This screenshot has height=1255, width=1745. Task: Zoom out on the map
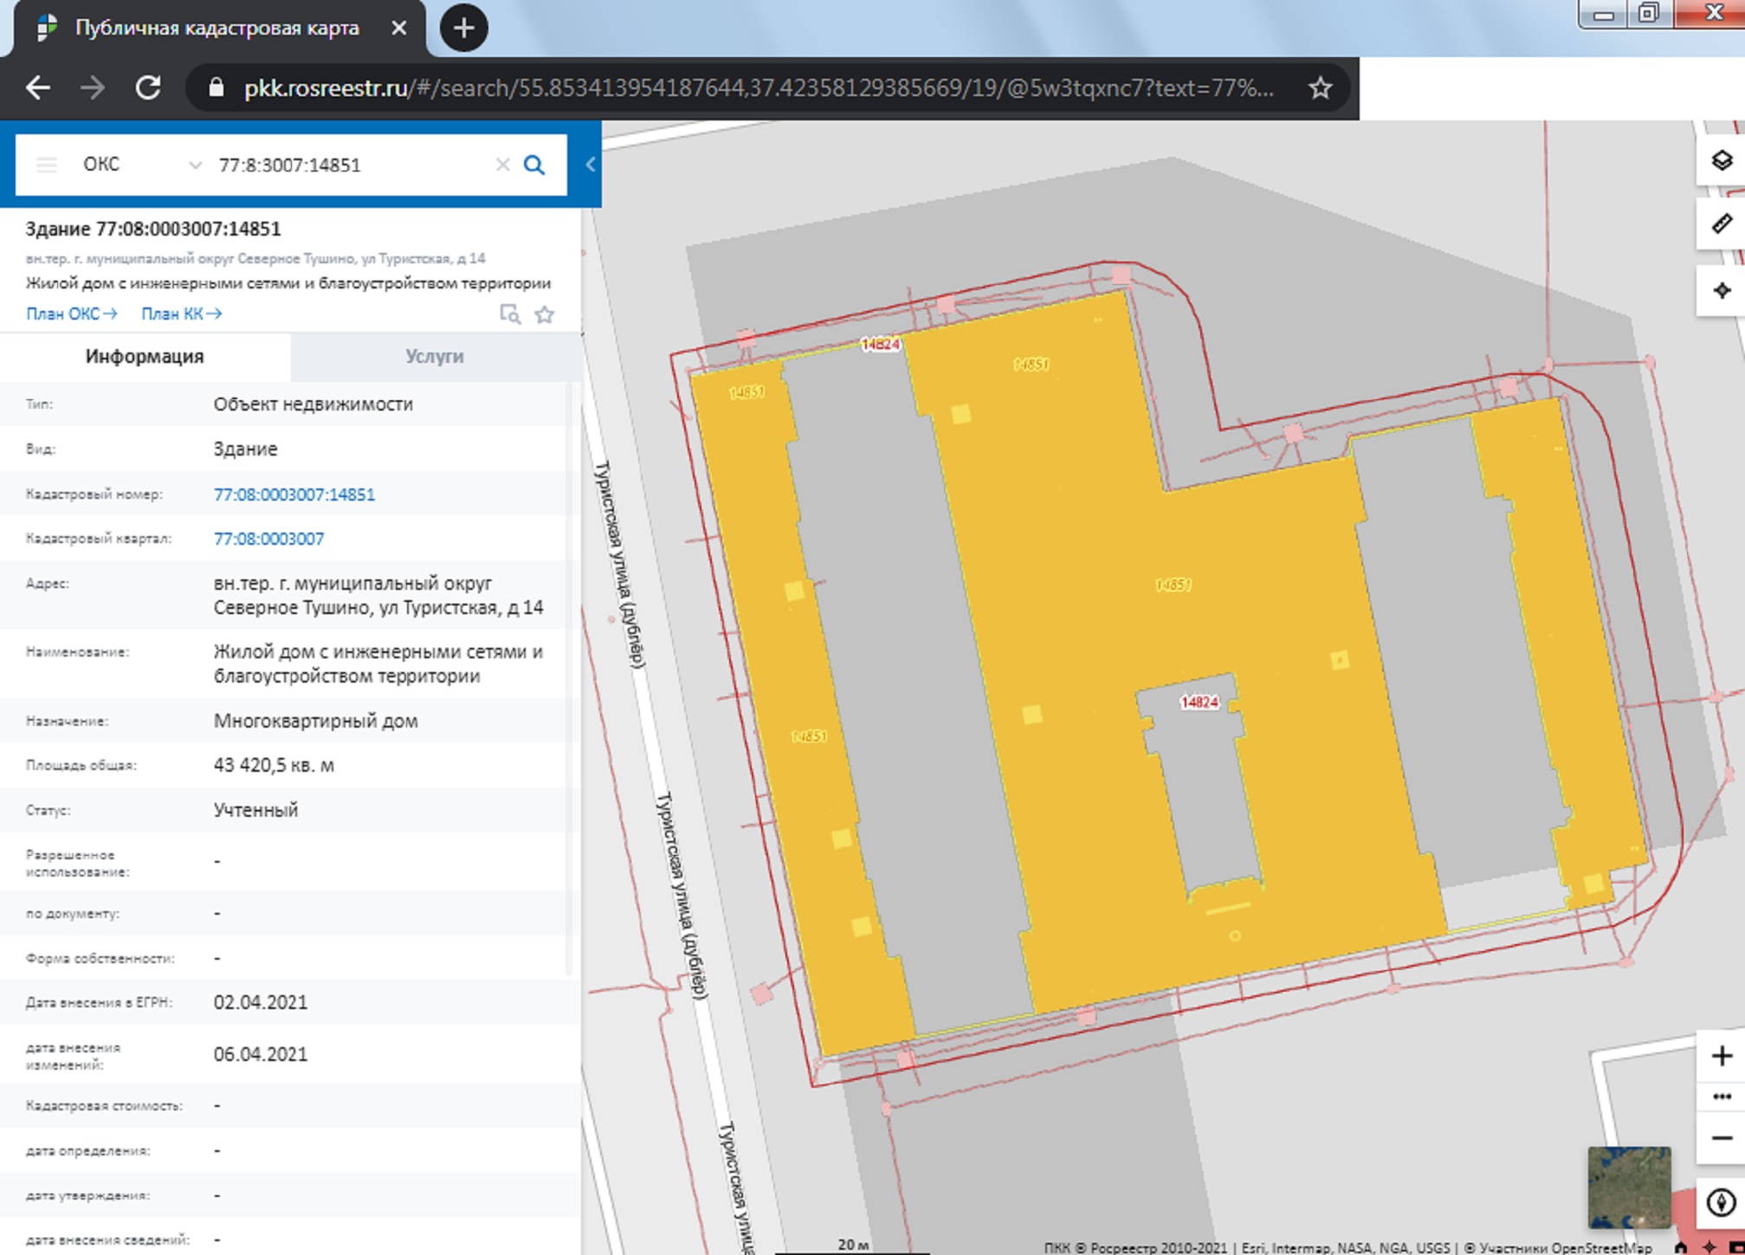coord(1721,1138)
